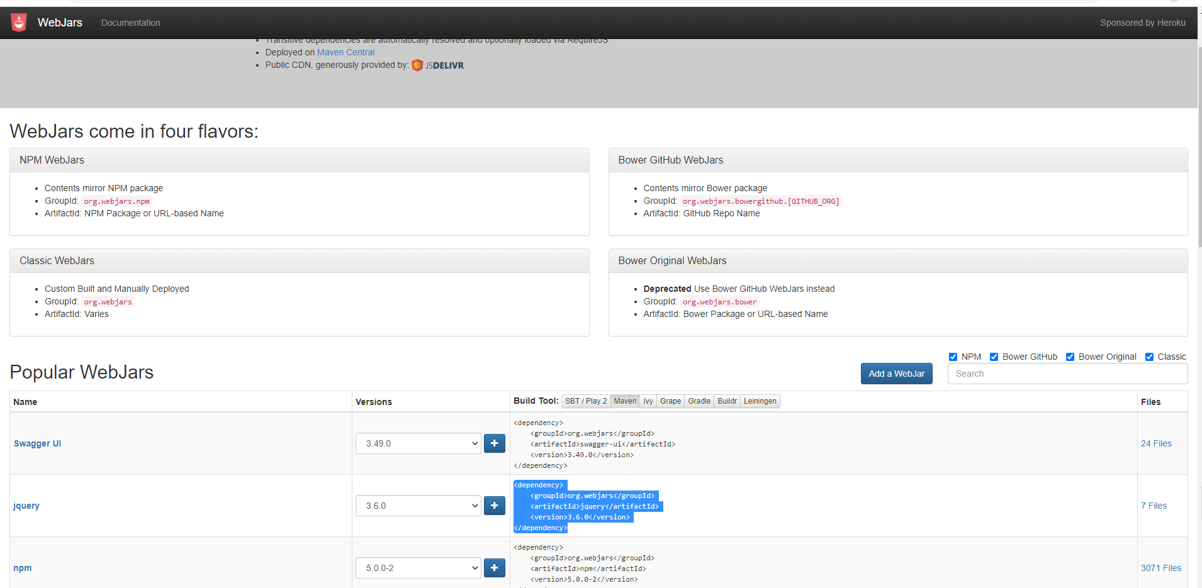
Task: Open the jquery webjar link
Action: (26, 506)
